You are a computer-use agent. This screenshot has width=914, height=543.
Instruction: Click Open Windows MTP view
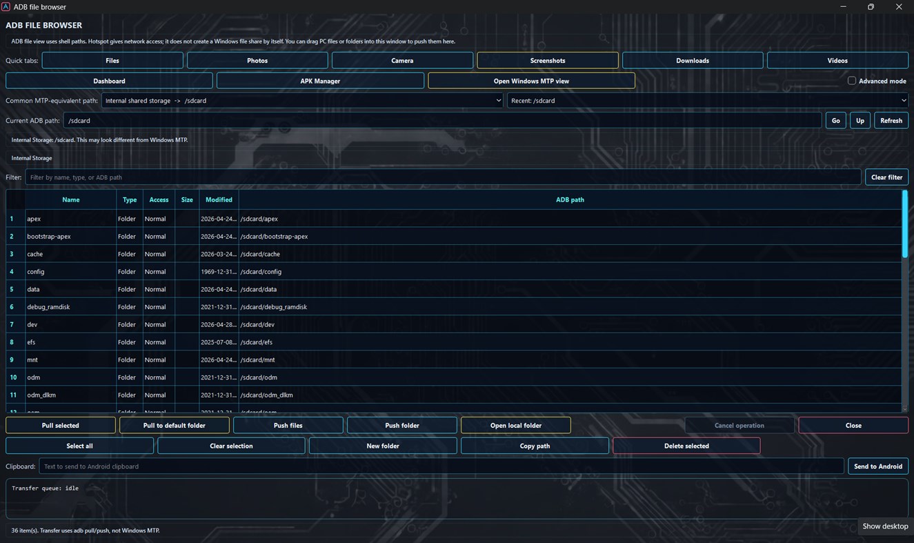tap(531, 81)
